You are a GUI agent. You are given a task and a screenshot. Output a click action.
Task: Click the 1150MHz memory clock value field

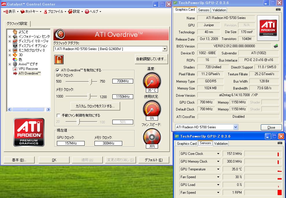123,97
